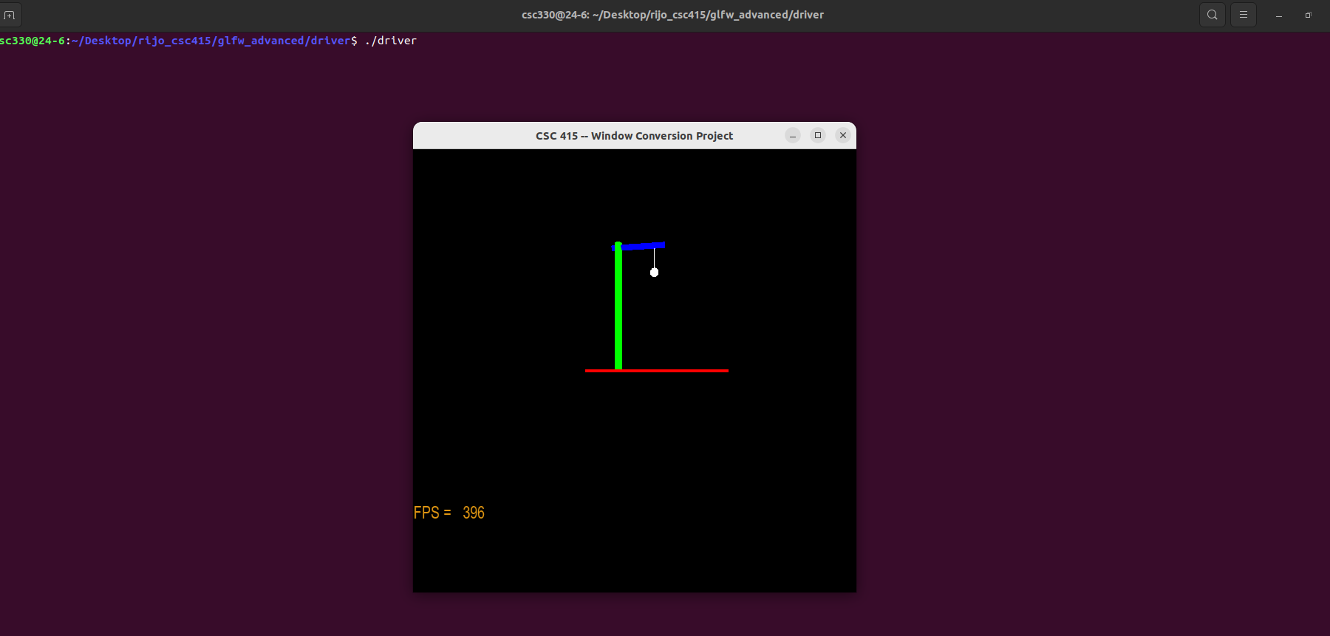This screenshot has width=1330, height=636.
Task: Minimize the CSC 415 project window
Action: (x=793, y=135)
